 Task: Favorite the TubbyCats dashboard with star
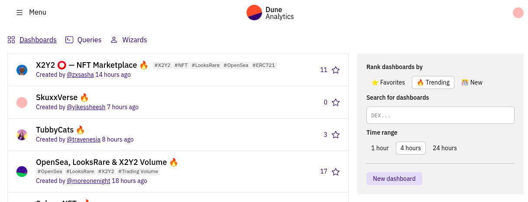(336, 135)
